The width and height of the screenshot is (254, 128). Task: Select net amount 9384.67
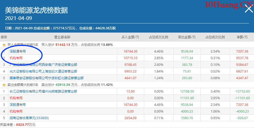tap(242, 65)
